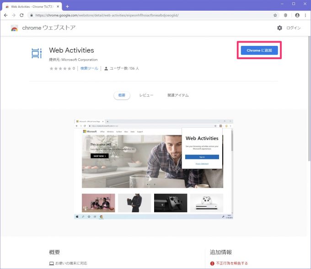Open the Chrome profile avatar icon
This screenshot has height=269, width=311.
pyautogui.click(x=297, y=15)
